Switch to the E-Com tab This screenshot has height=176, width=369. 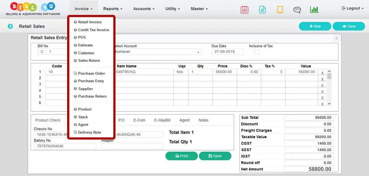[139, 120]
